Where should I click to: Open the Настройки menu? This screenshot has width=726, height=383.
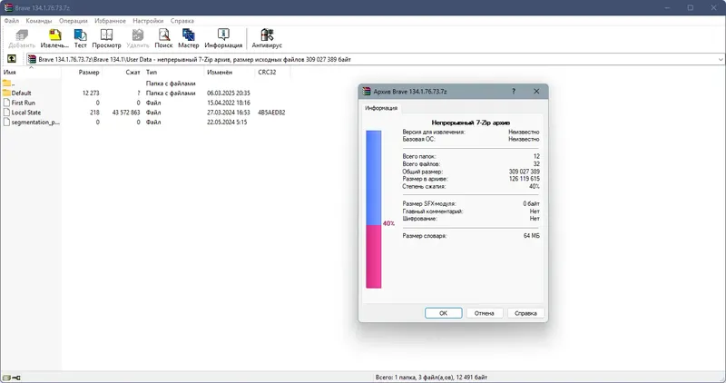pyautogui.click(x=148, y=21)
